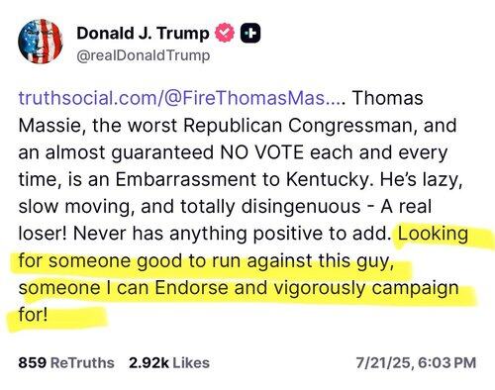Open Donald J. Trump's flag profile avatar
Viewport: 495px width, 390px height.
tap(41, 42)
